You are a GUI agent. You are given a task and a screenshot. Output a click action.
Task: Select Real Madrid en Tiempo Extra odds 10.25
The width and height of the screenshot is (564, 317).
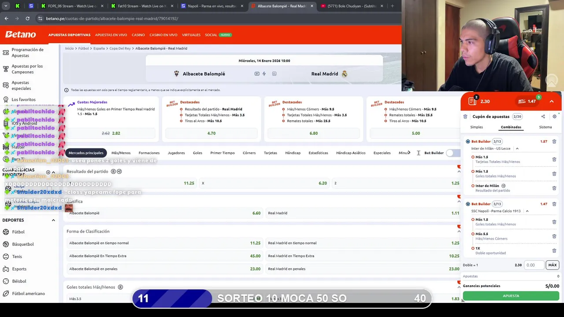click(x=364, y=256)
